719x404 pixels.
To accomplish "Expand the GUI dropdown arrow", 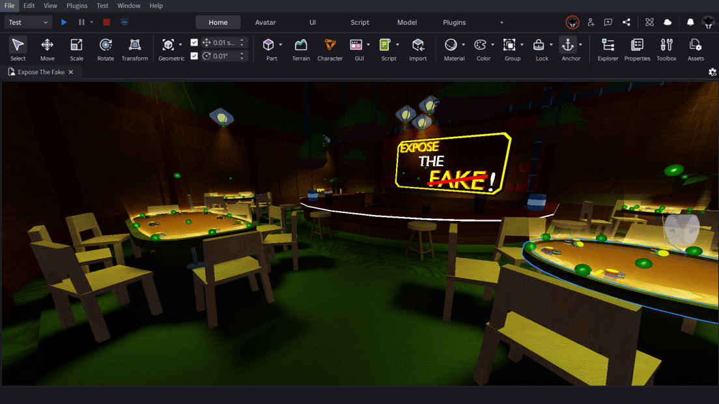I will coord(368,45).
